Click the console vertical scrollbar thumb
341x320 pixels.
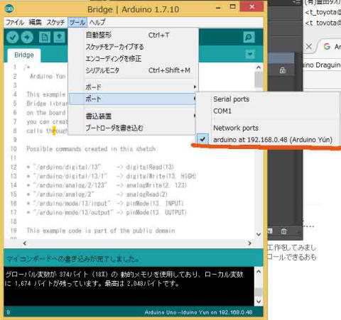pyautogui.click(x=259, y=292)
